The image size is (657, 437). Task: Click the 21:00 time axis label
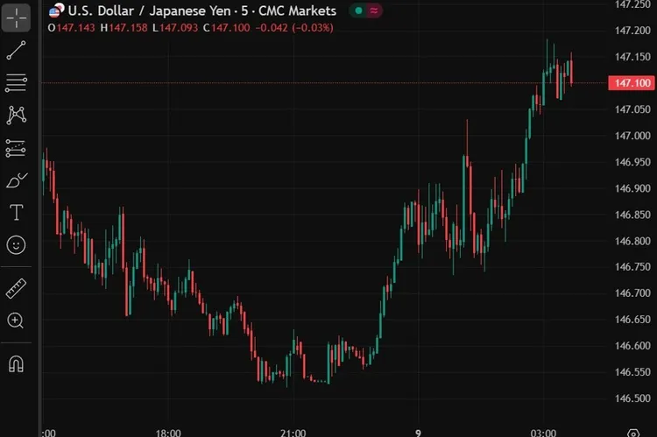click(293, 433)
